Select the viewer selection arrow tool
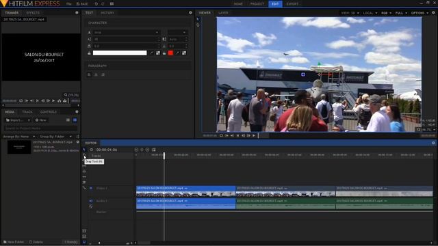The height and width of the screenshot is (246, 438). 198,19
